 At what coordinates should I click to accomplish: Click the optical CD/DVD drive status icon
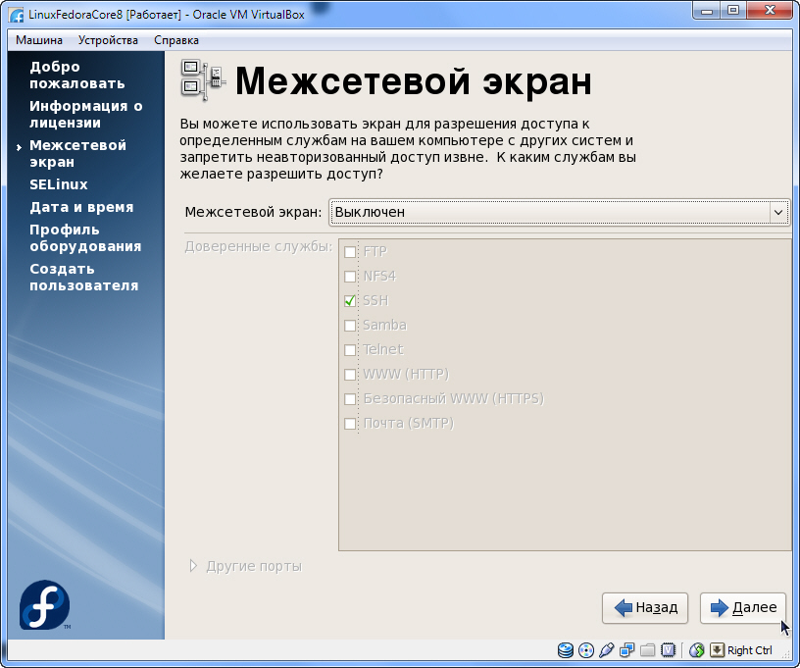tap(586, 650)
